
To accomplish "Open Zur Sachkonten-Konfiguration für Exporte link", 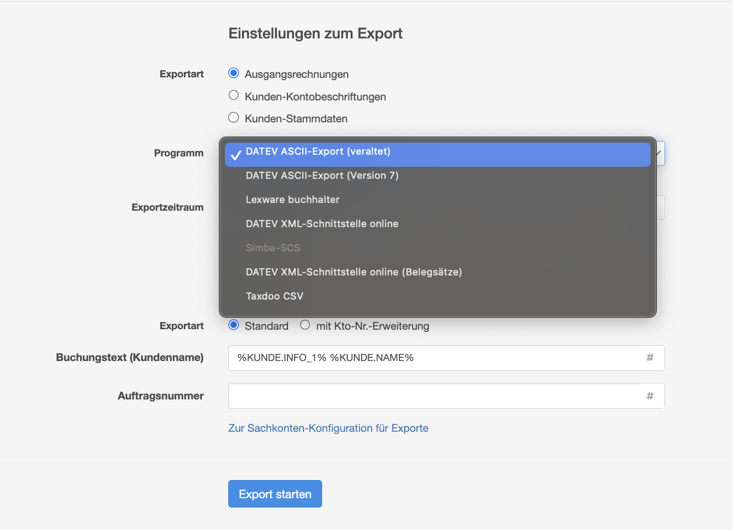I will [x=328, y=428].
